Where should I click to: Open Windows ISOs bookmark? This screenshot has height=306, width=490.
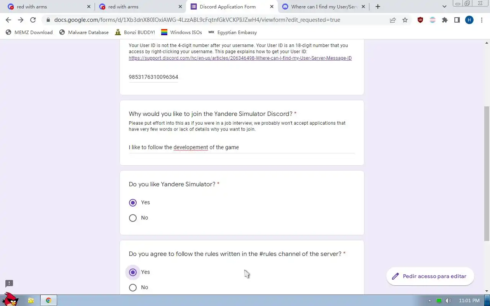tap(181, 33)
